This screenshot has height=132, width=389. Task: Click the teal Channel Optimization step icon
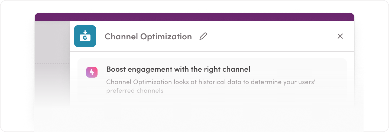coord(85,36)
